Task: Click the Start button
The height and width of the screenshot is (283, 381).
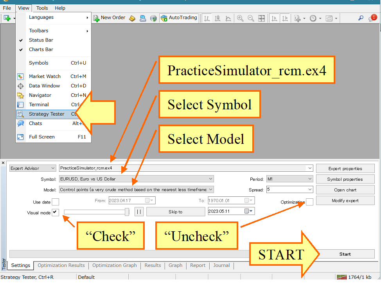Action: click(x=345, y=254)
